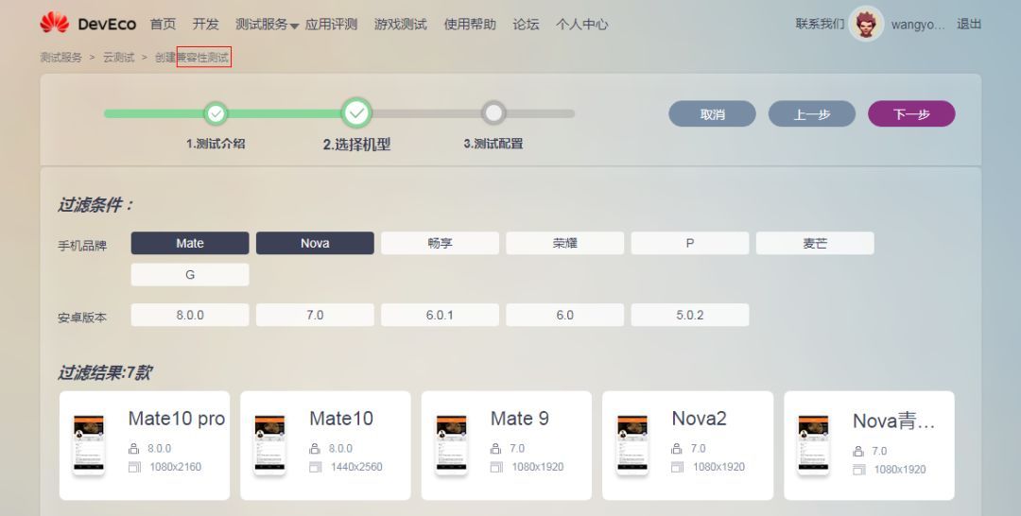This screenshot has height=516, width=1021.
Task: Click the Huawei DevEco logo
Action: [88, 24]
